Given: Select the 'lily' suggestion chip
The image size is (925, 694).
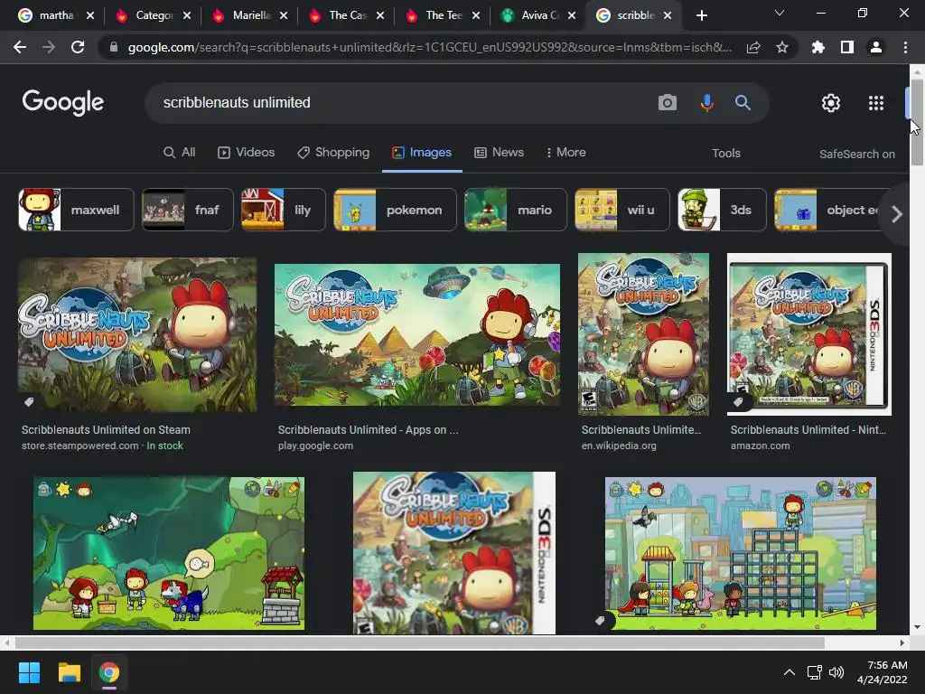Looking at the screenshot, I should point(283,210).
